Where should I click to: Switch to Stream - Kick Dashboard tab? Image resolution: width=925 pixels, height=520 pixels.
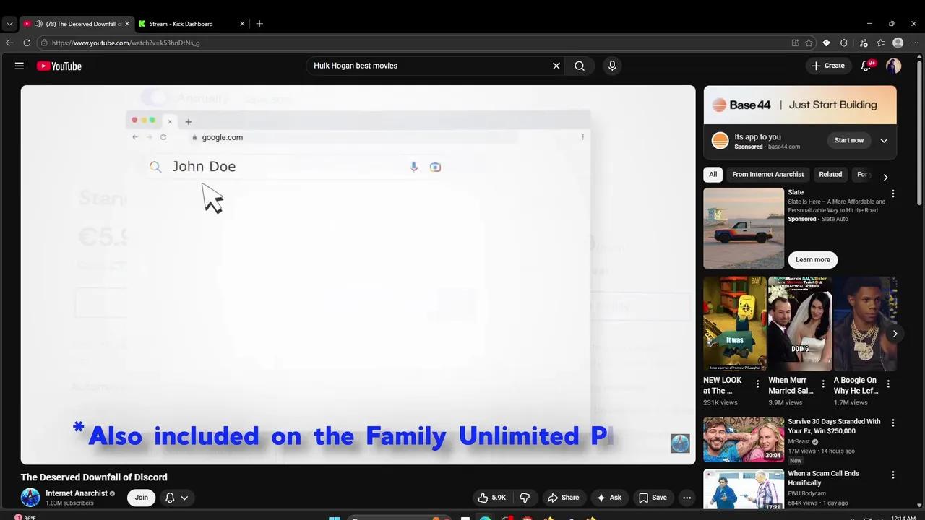(181, 24)
